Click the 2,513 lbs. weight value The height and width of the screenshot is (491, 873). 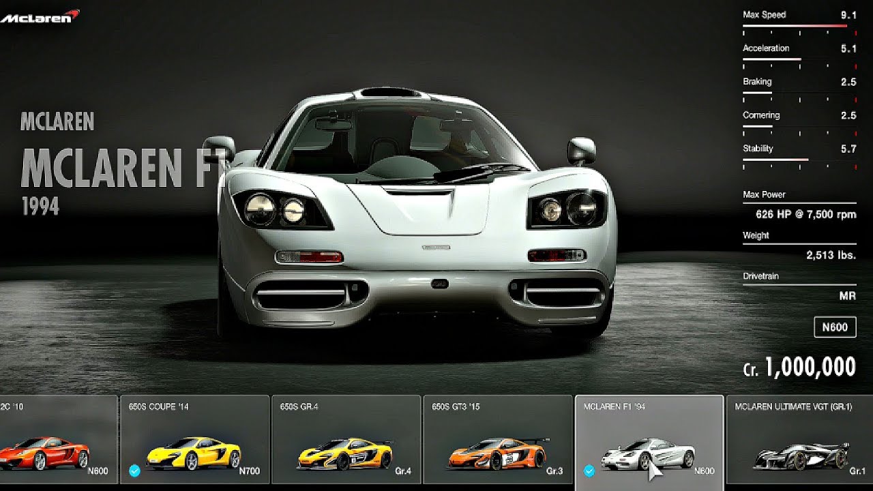[831, 256]
